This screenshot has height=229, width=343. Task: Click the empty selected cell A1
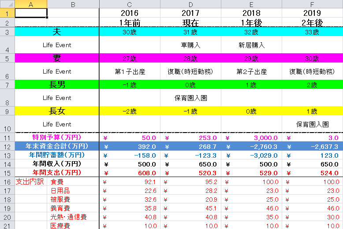tap(31, 13)
